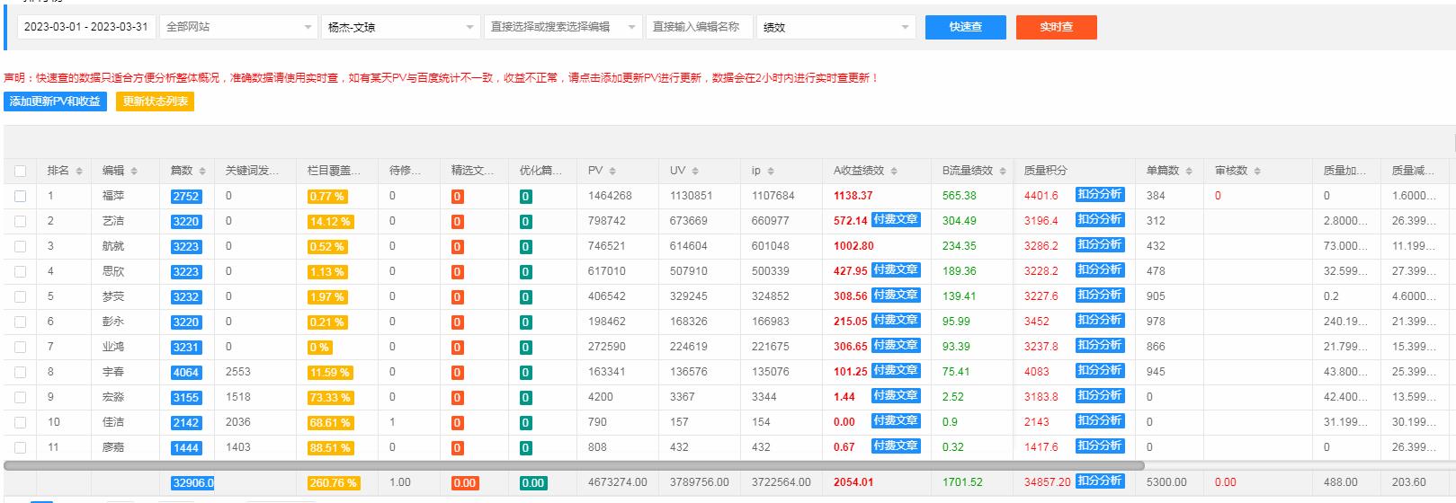Click 栏目覆盖 badge 88.51 % for 廖嘉
The image size is (1456, 503).
click(330, 447)
